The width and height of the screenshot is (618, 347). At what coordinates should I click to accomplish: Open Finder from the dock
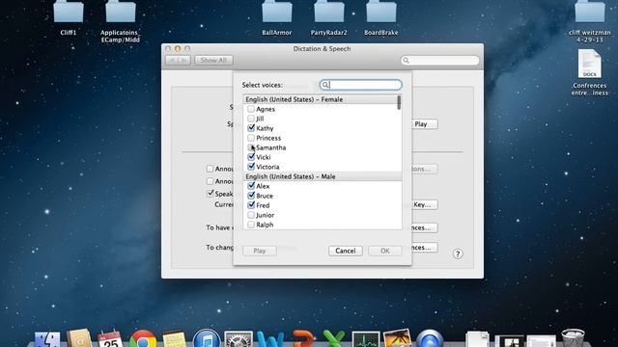[x=47, y=339]
